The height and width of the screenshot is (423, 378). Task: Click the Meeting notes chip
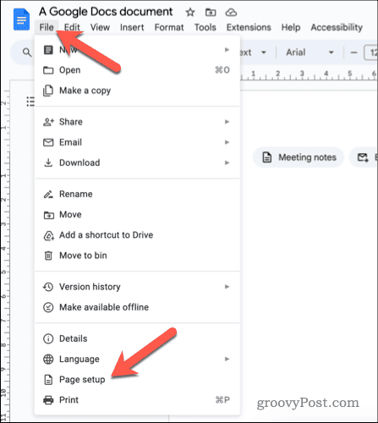click(299, 157)
